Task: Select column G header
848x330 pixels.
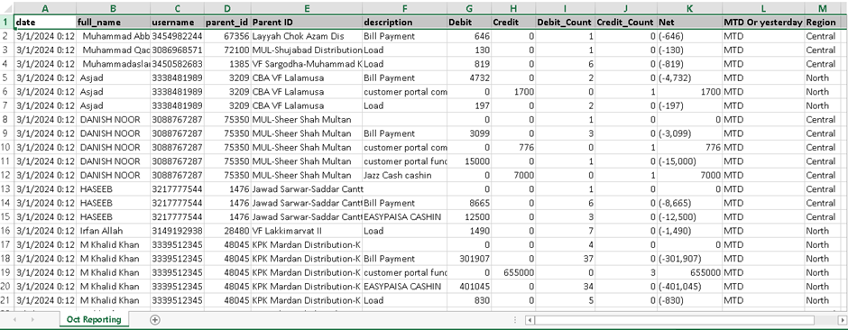Action: pos(469,8)
